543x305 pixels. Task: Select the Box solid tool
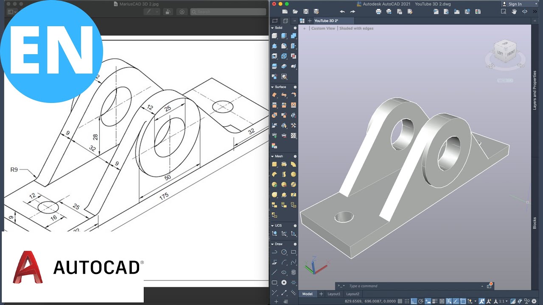(x=274, y=36)
